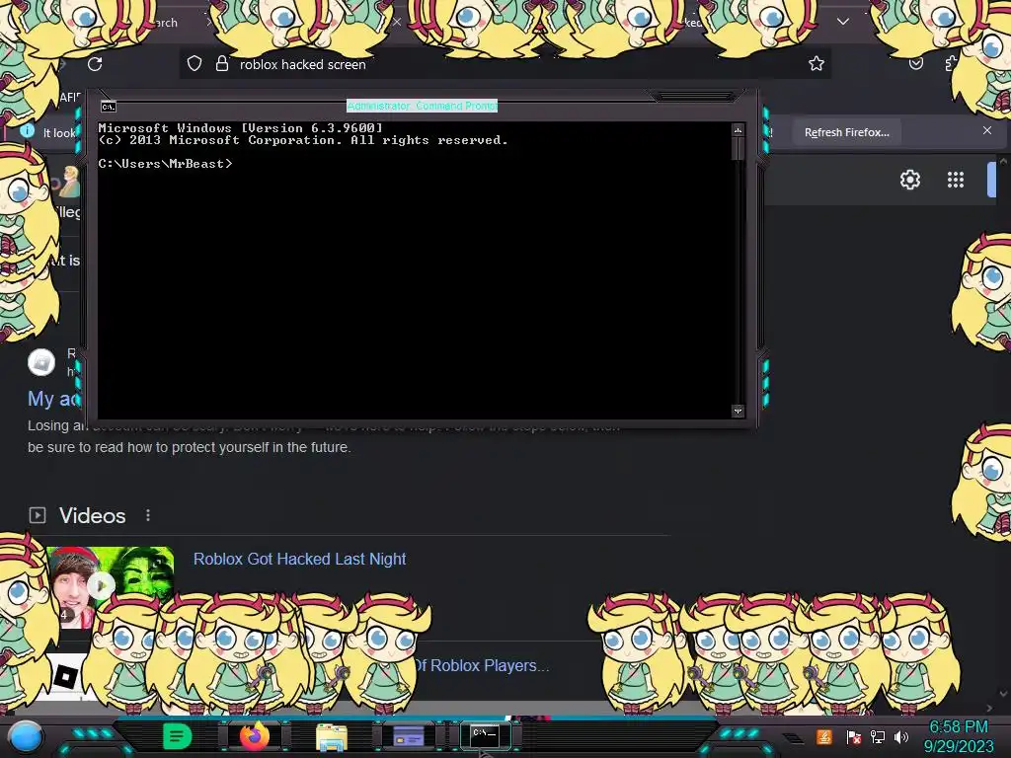Viewport: 1011px width, 758px height.
Task: Click the Refresh Firefox... button
Action: (x=846, y=132)
